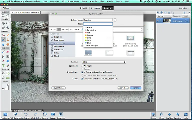Select the Gradient tool
192x120 pixels.
pyautogui.click(x=8, y=56)
